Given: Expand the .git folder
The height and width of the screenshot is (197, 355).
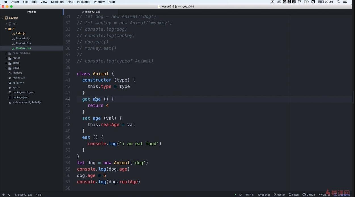Looking at the screenshot, I should (x=6, y=24).
